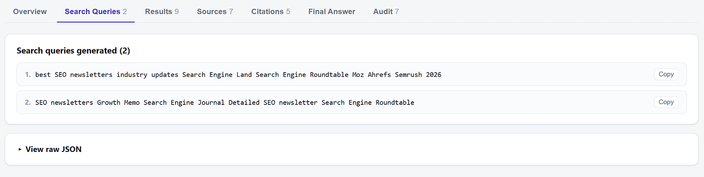The height and width of the screenshot is (177, 704).
Task: Click the 'Search queries generated (2)' heading
Action: click(x=73, y=51)
